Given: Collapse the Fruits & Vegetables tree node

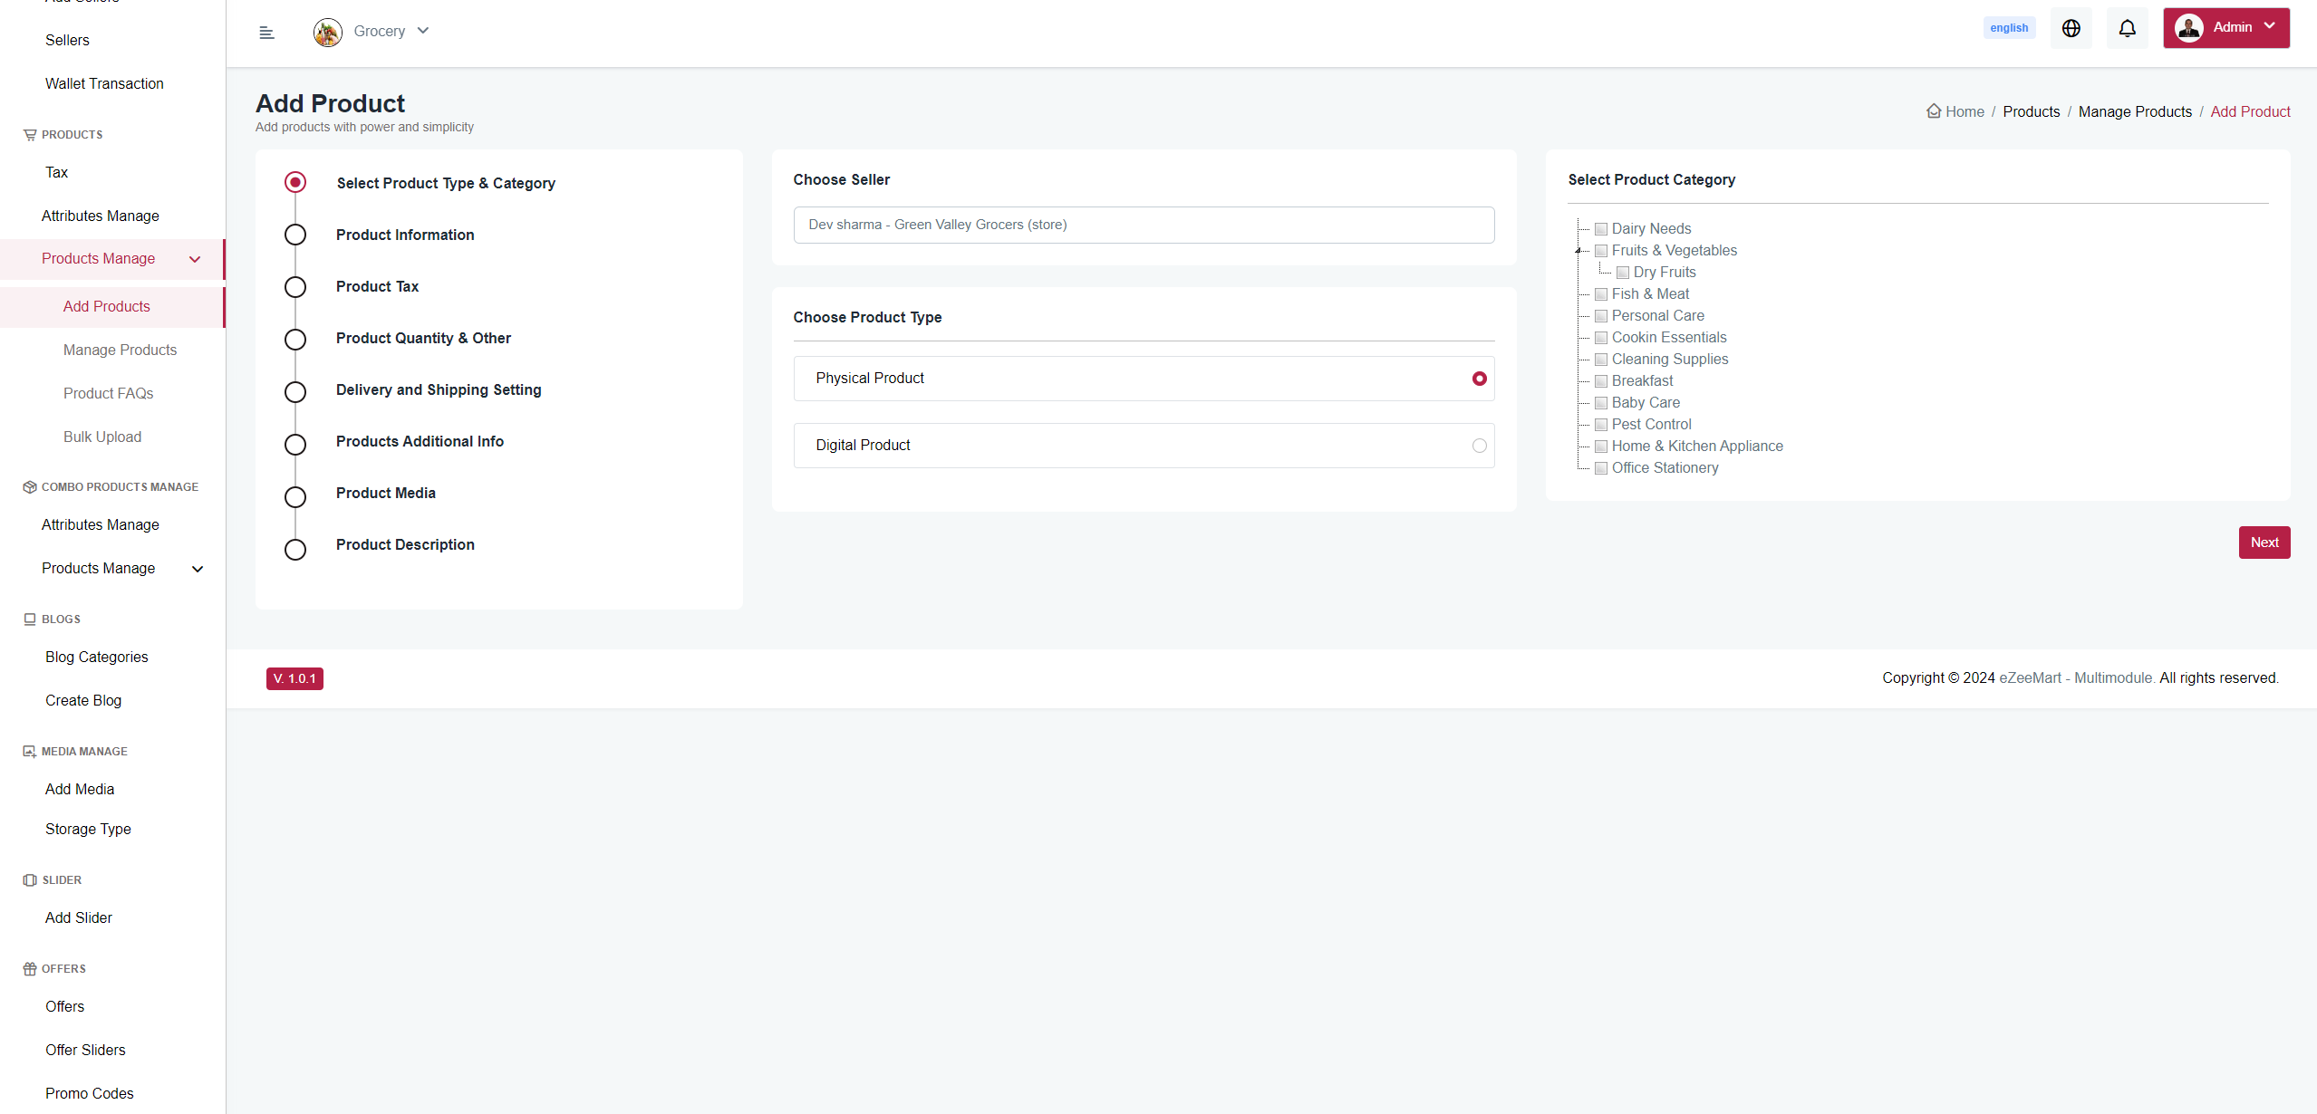Looking at the screenshot, I should tap(1578, 251).
